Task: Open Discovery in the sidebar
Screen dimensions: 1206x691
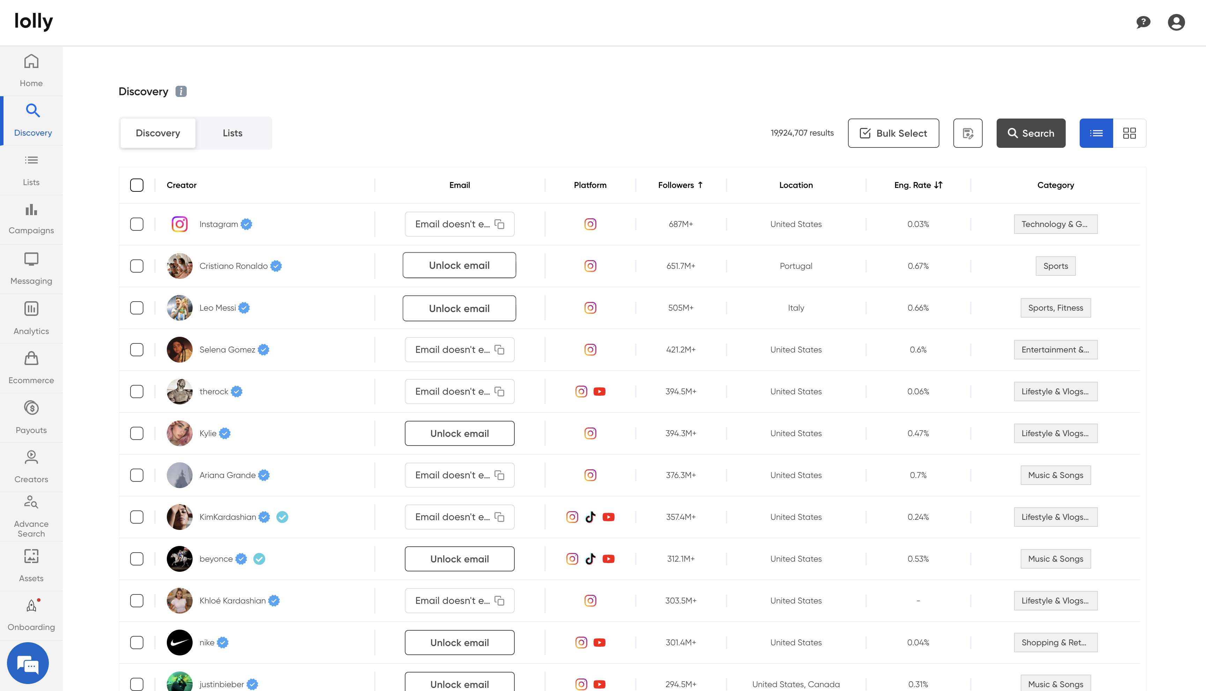Action: click(31, 121)
